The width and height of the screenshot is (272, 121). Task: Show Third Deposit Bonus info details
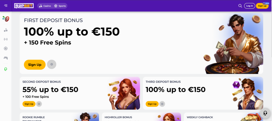[x=162, y=104]
